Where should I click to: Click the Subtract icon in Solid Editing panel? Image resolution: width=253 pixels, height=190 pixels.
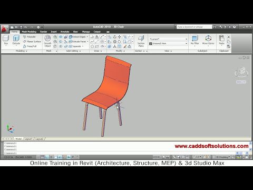[61, 42]
